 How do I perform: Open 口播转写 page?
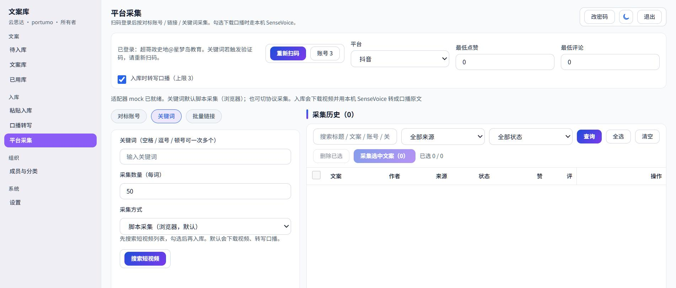(x=50, y=126)
